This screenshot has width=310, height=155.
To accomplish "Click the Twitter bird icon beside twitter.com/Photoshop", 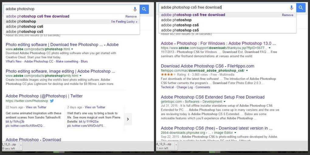I will click(x=52, y=101).
